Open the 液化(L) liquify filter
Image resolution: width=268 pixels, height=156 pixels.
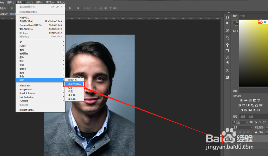click(40, 32)
